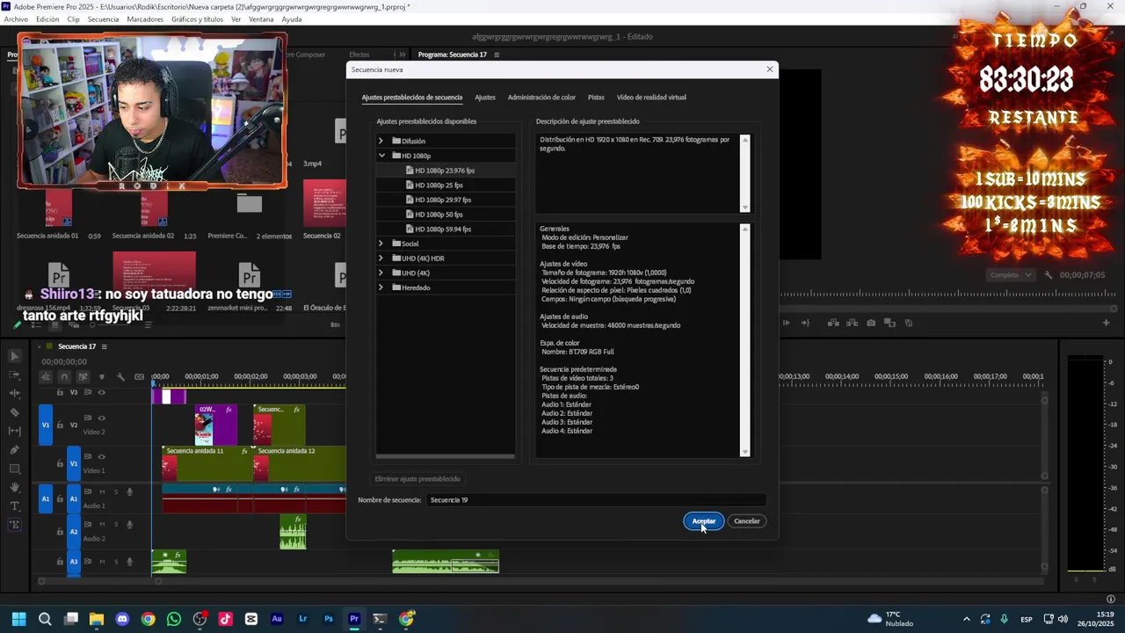This screenshot has height=633, width=1125.
Task: Select the Track Select Forward tool
Action: (14, 375)
